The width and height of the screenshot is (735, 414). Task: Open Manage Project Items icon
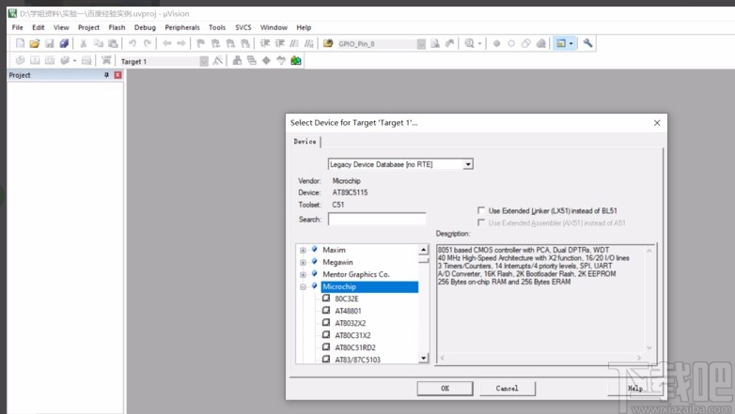coord(237,60)
